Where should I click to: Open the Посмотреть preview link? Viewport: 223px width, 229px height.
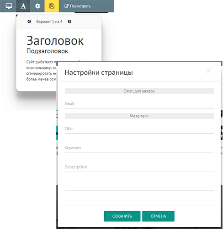(x=77, y=6)
